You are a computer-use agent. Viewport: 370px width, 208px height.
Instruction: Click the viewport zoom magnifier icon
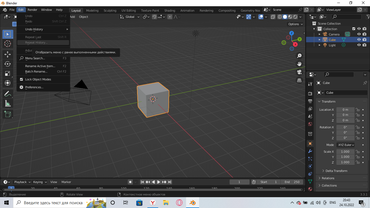tap(299, 56)
